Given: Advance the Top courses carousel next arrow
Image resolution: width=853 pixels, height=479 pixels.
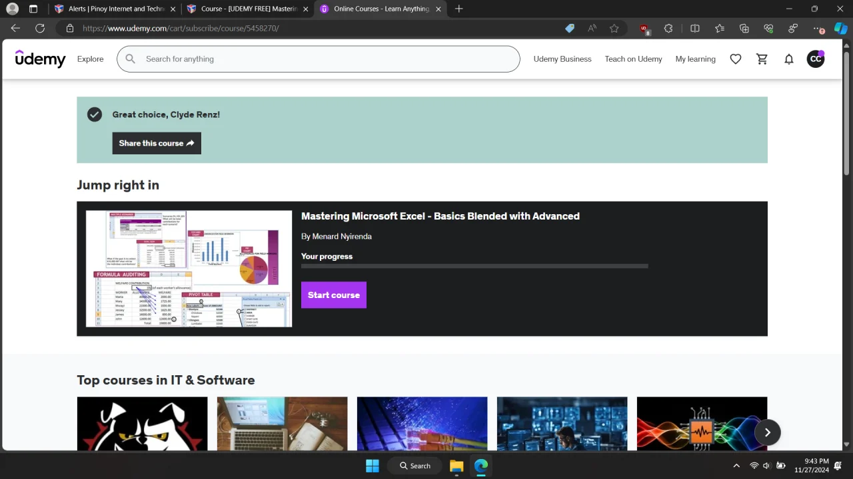Looking at the screenshot, I should (767, 432).
